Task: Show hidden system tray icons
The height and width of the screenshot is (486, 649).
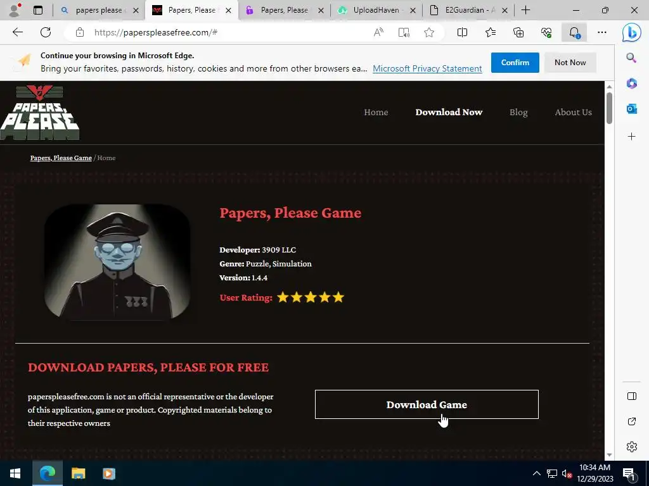Action: coord(536,473)
